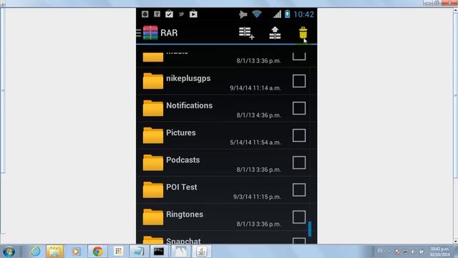Check the nikeplusgps folder checkbox
The width and height of the screenshot is (458, 258).
299,81
